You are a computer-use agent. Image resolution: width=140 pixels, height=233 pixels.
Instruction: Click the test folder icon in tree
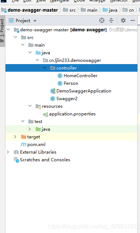(31, 121)
